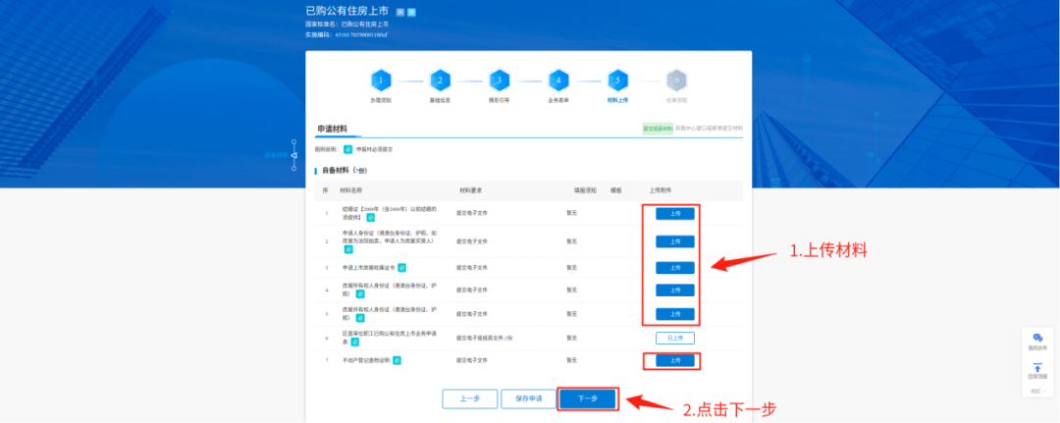Screen dimensions: 1060x423
Task: Click 保存申请 to save application
Action: 522,398
